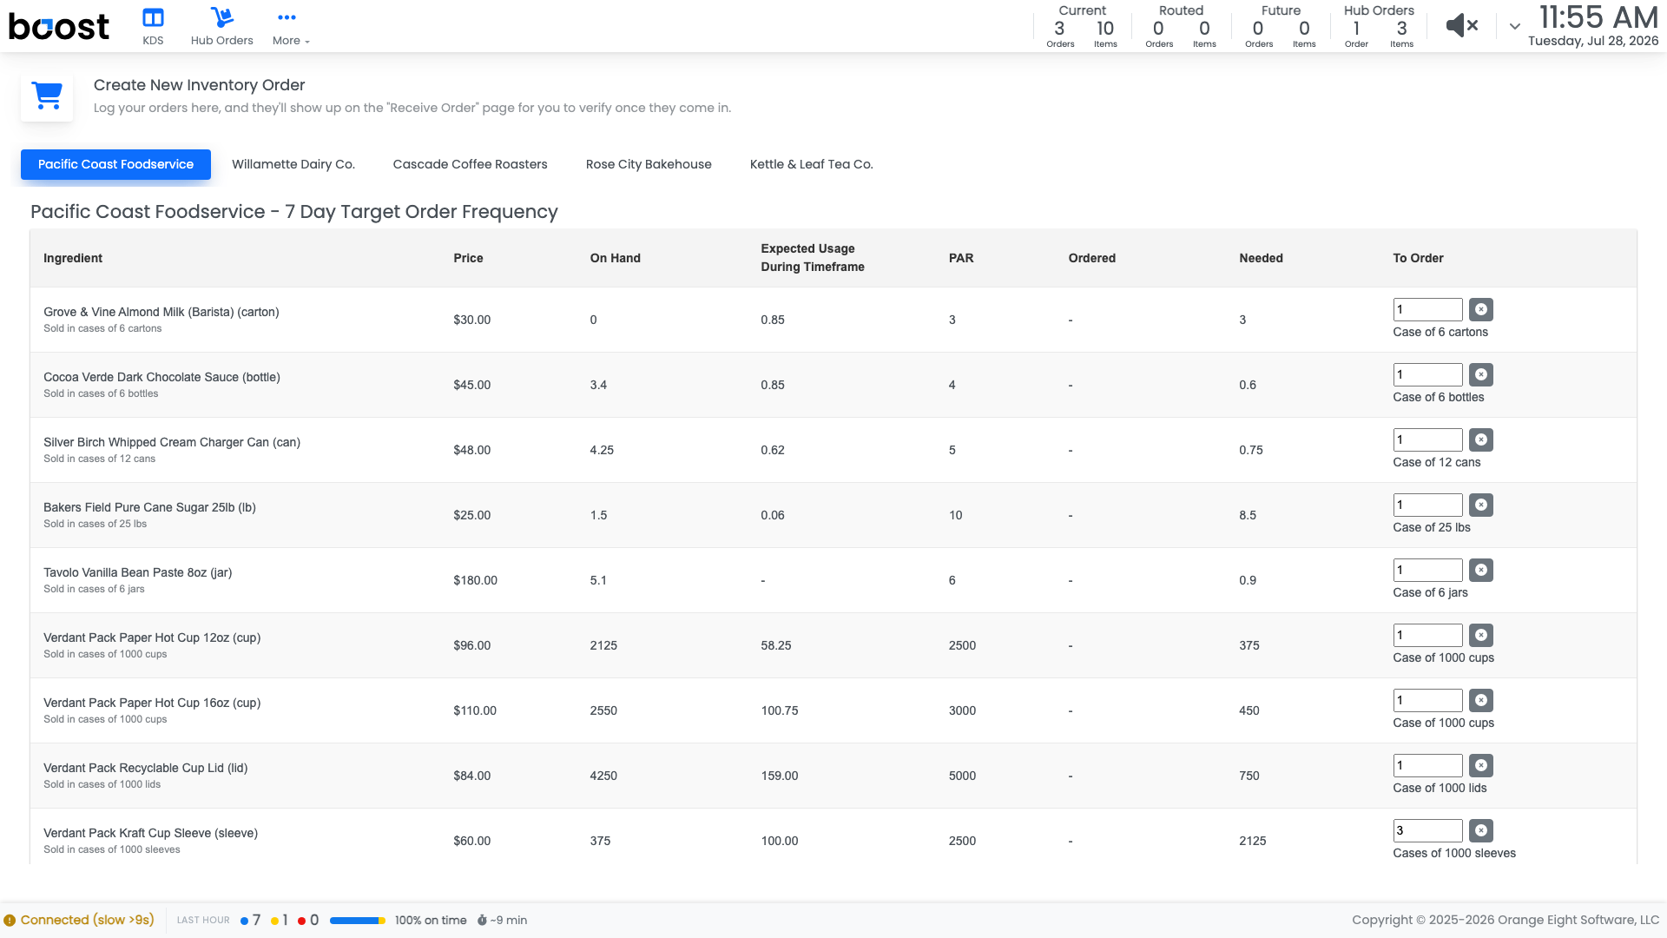Clear the Pure Cane Sugar order quantity

(x=1481, y=505)
